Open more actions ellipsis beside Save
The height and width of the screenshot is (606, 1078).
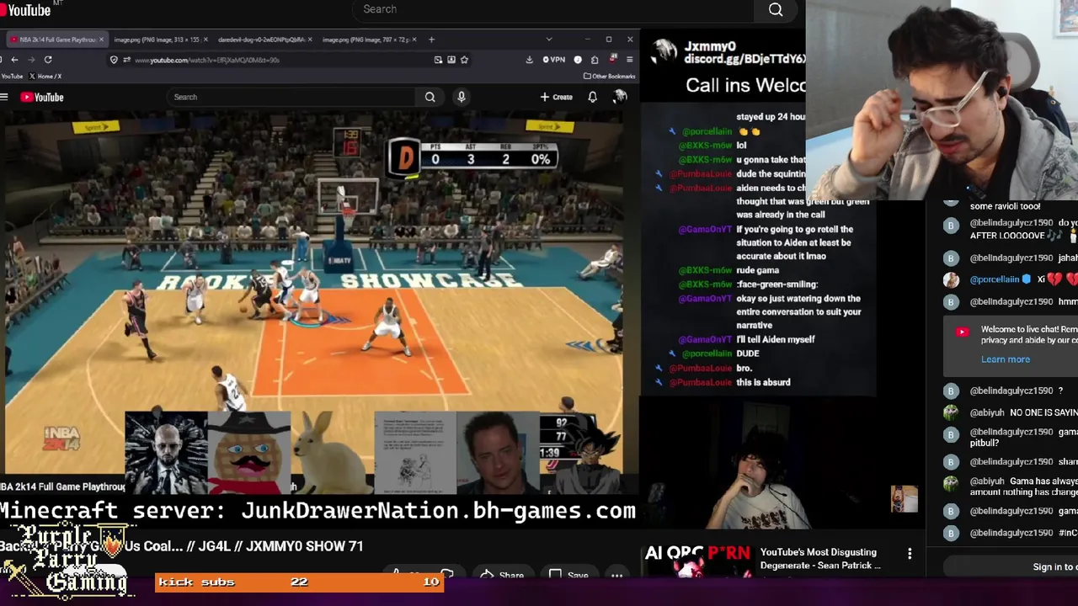pyautogui.click(x=616, y=576)
